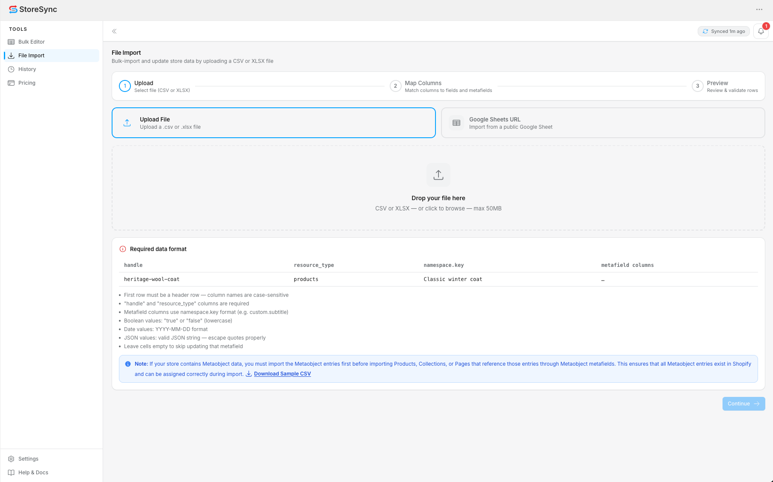Collapse the sidebar with double-chevron icon
This screenshot has width=773, height=482.
tap(114, 31)
